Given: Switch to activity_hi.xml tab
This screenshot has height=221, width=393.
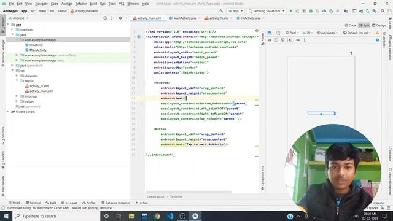Looking at the screenshot, I should tap(219, 18).
